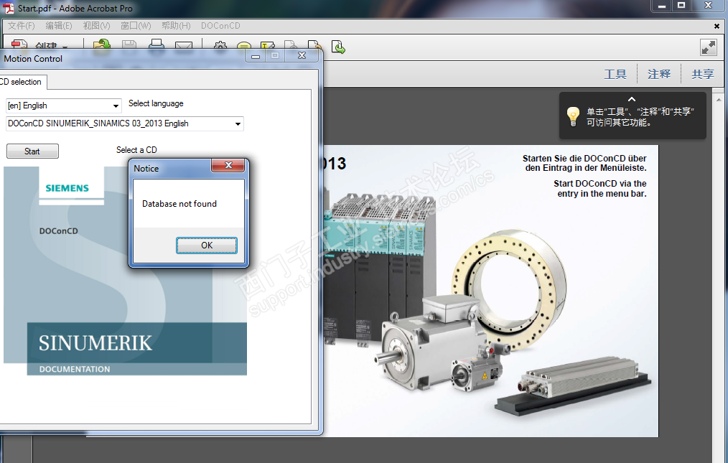Open the 编辑(E) menu
The height and width of the screenshot is (463, 728).
coord(58,26)
